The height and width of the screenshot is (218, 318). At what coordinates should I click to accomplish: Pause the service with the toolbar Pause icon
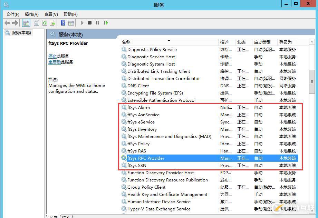click(x=98, y=23)
